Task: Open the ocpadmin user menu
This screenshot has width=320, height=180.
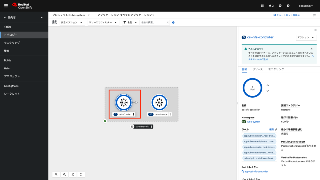Action: click(306, 6)
